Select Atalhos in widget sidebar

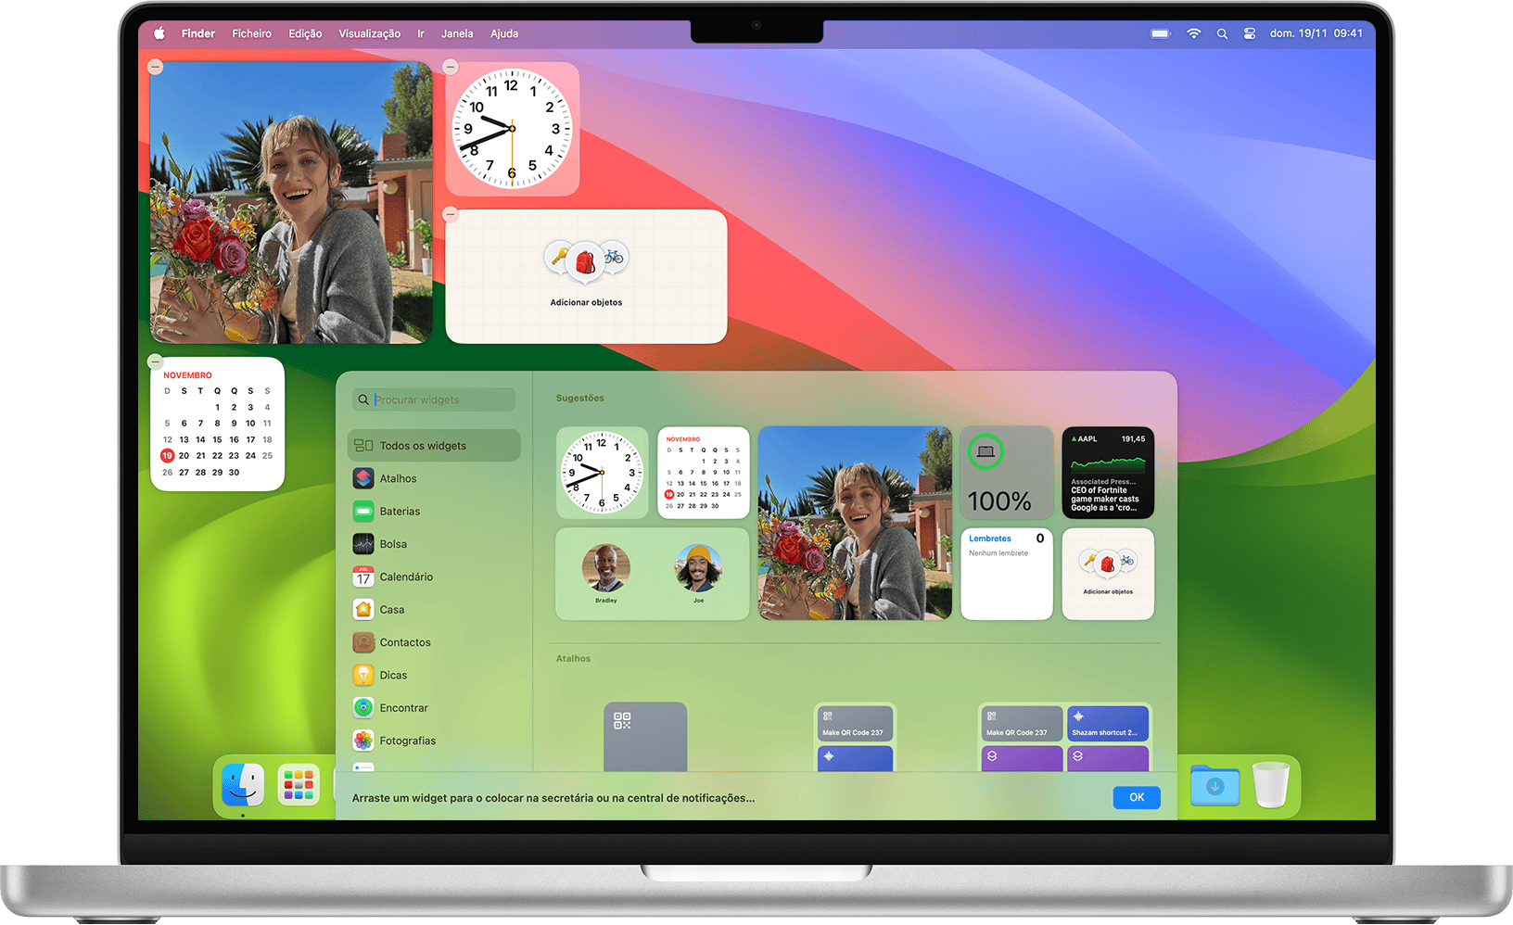(434, 478)
